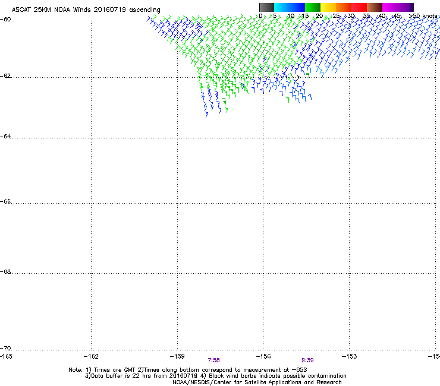Click the -64 latitude axis label
Image resolution: width=440 pixels, height=386 pixels.
pyautogui.click(x=5, y=137)
